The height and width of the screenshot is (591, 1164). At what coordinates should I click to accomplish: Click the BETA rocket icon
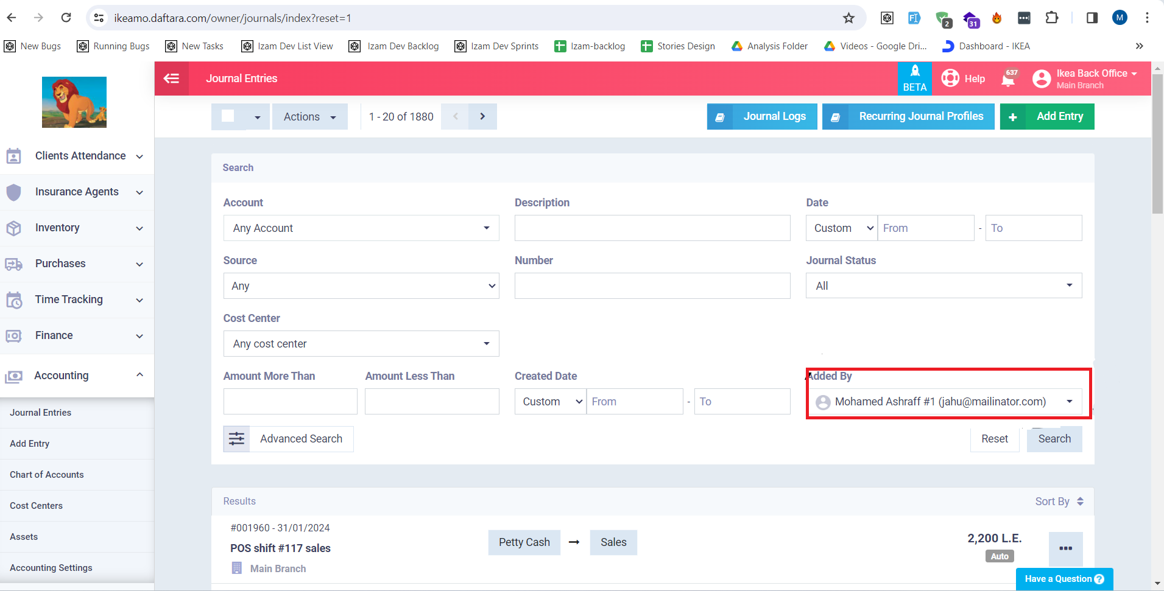[914, 72]
